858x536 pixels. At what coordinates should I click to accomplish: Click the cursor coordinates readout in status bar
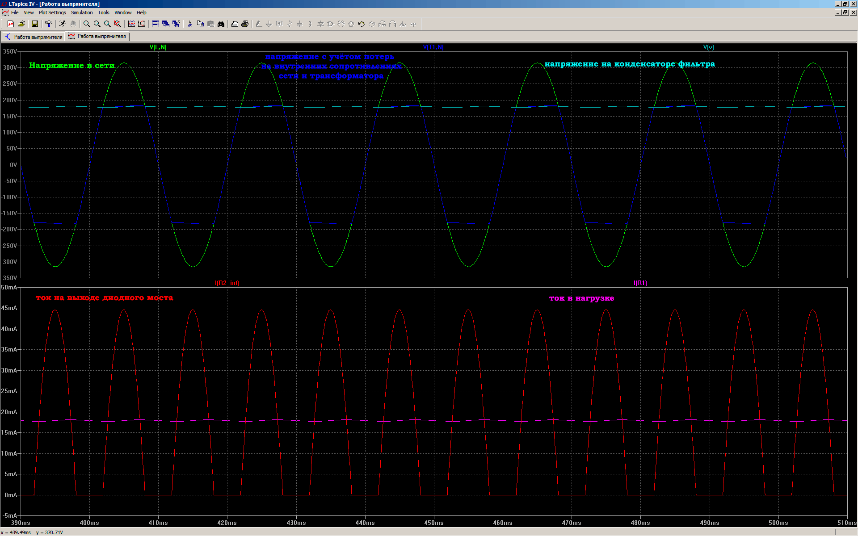coord(32,532)
